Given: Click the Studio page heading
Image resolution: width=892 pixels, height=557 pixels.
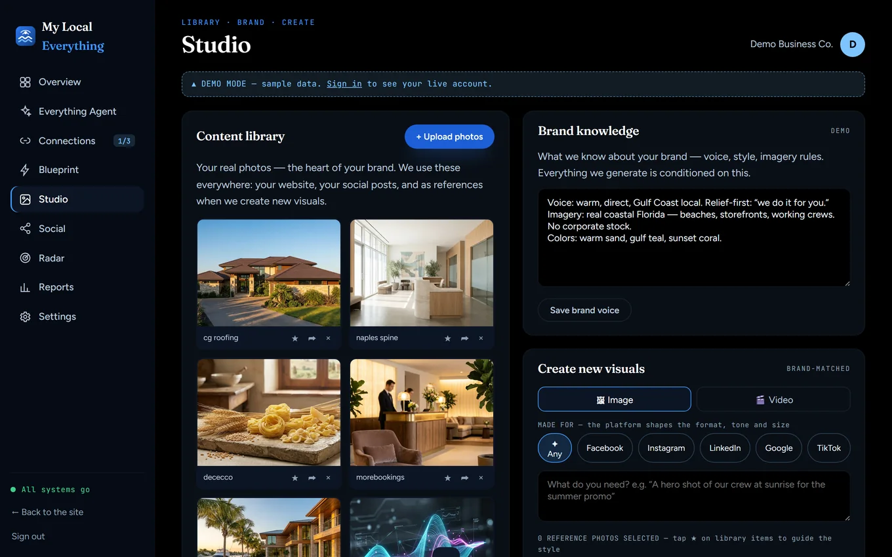Looking at the screenshot, I should [x=216, y=45].
